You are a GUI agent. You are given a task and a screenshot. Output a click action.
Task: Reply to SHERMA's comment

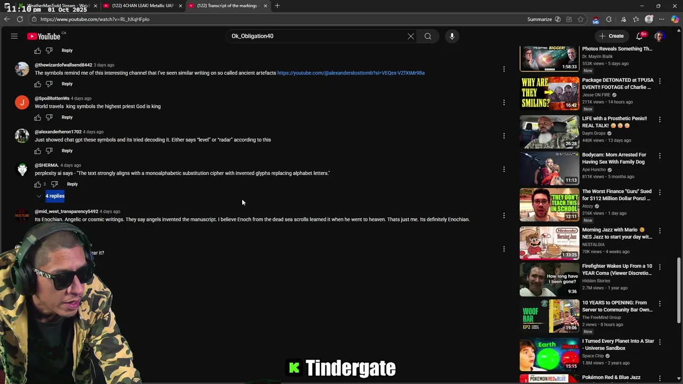point(72,185)
